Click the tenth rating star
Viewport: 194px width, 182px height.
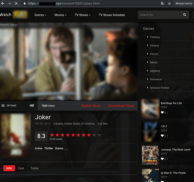pyautogui.click(x=99, y=135)
